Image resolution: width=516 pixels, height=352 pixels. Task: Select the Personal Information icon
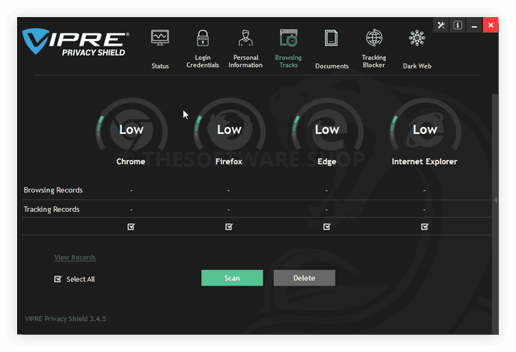click(245, 38)
